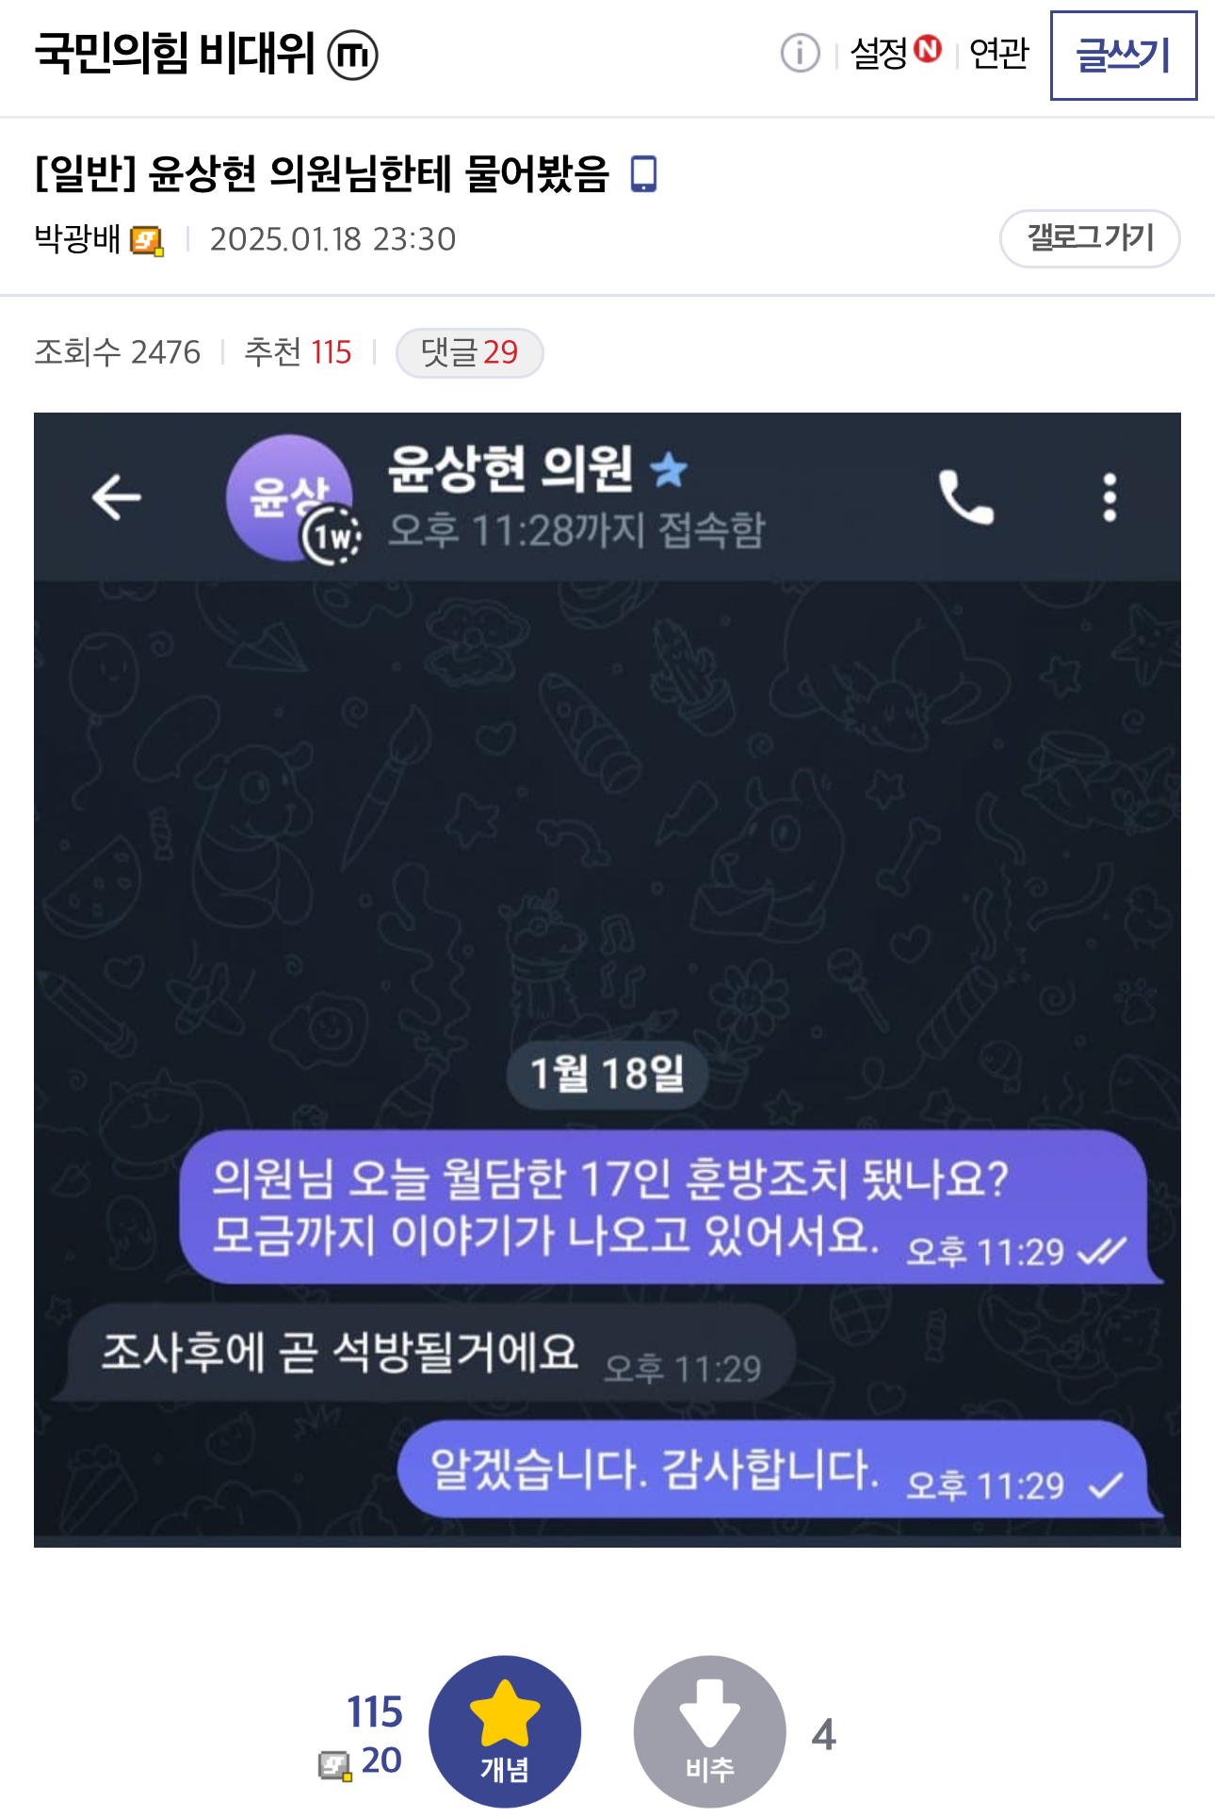Click the orange user badge next to 박광배
This screenshot has height=1818, width=1215.
(x=147, y=241)
